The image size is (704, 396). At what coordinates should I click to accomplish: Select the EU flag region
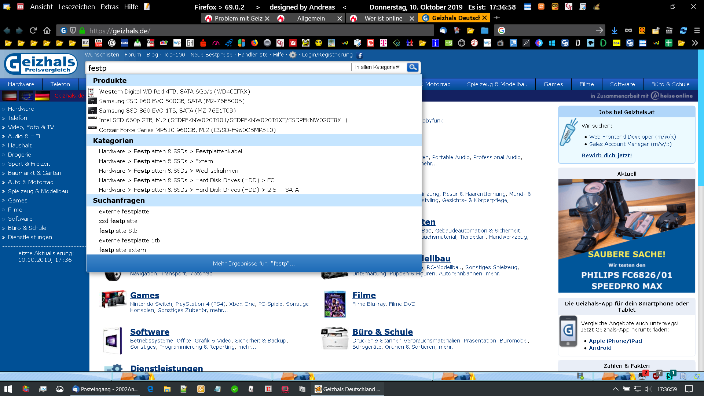[x=26, y=96]
